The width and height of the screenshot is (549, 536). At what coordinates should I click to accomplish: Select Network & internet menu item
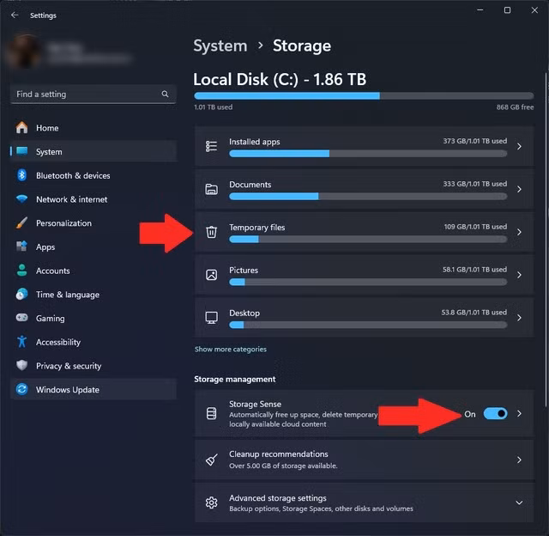94,199
